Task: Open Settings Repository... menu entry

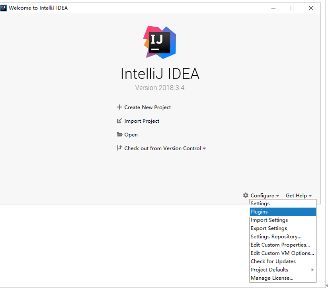Action: pyautogui.click(x=283, y=236)
